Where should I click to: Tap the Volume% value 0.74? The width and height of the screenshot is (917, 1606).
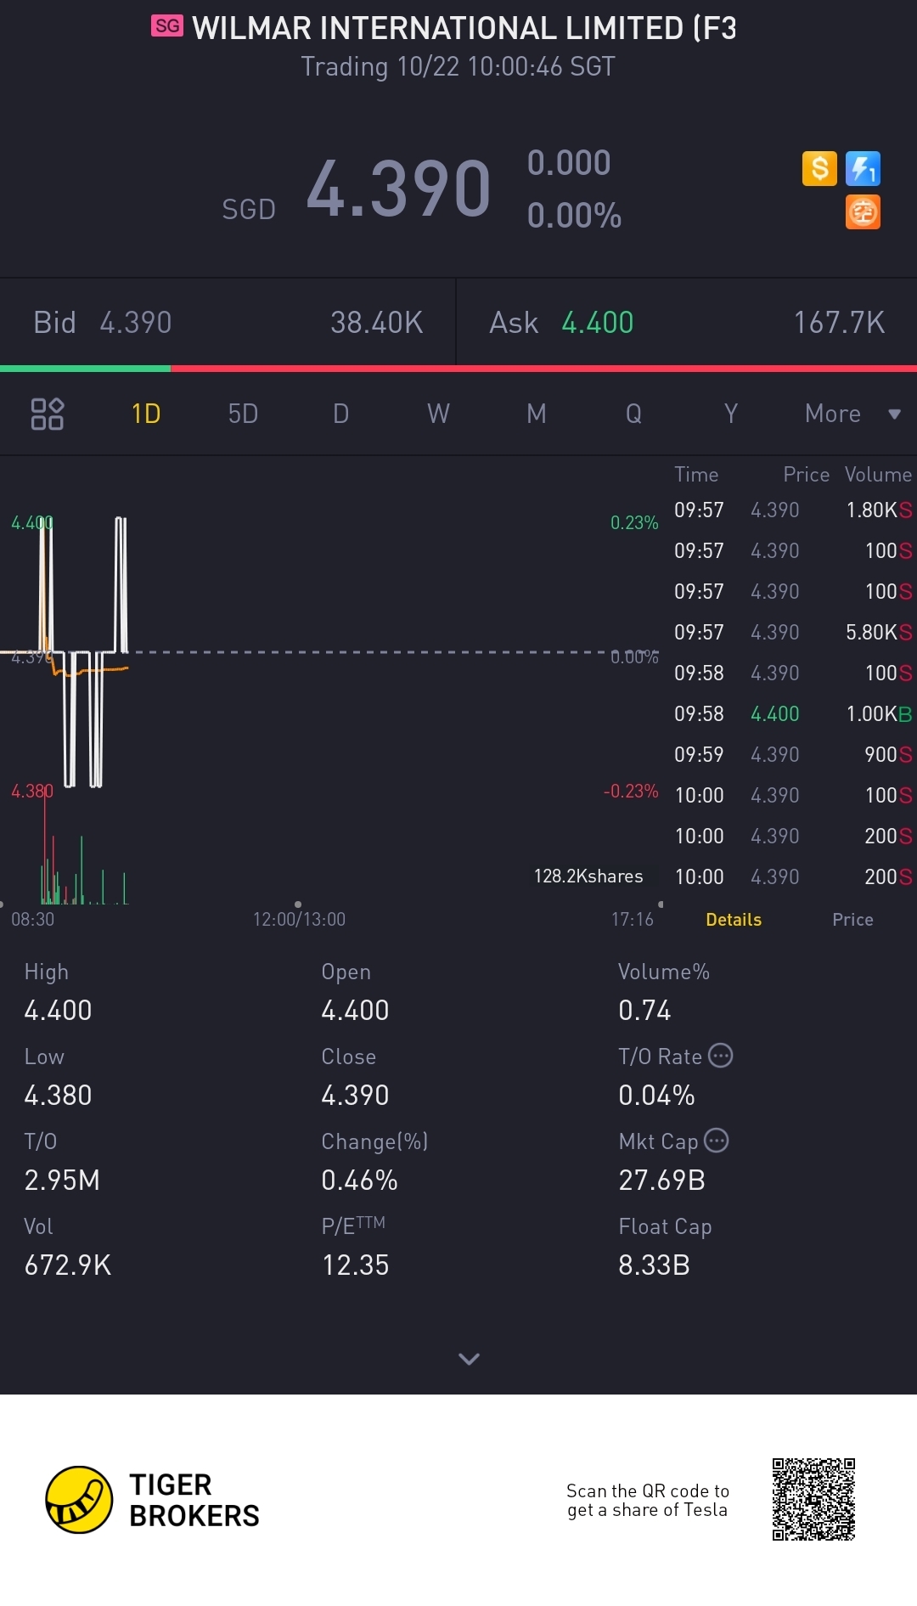(644, 1010)
